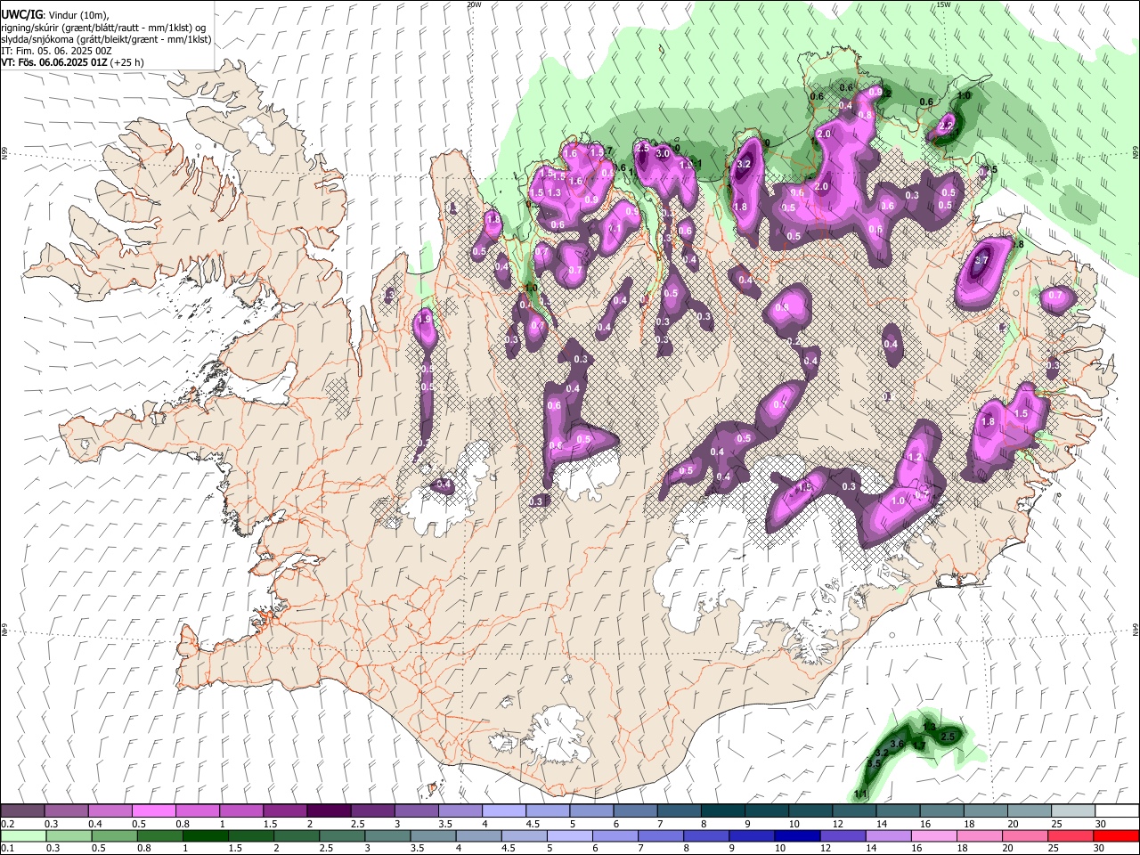Click the light lavender 4 swatch in upper legend row
Image resolution: width=1140 pixels, height=855 pixels.
503,811
